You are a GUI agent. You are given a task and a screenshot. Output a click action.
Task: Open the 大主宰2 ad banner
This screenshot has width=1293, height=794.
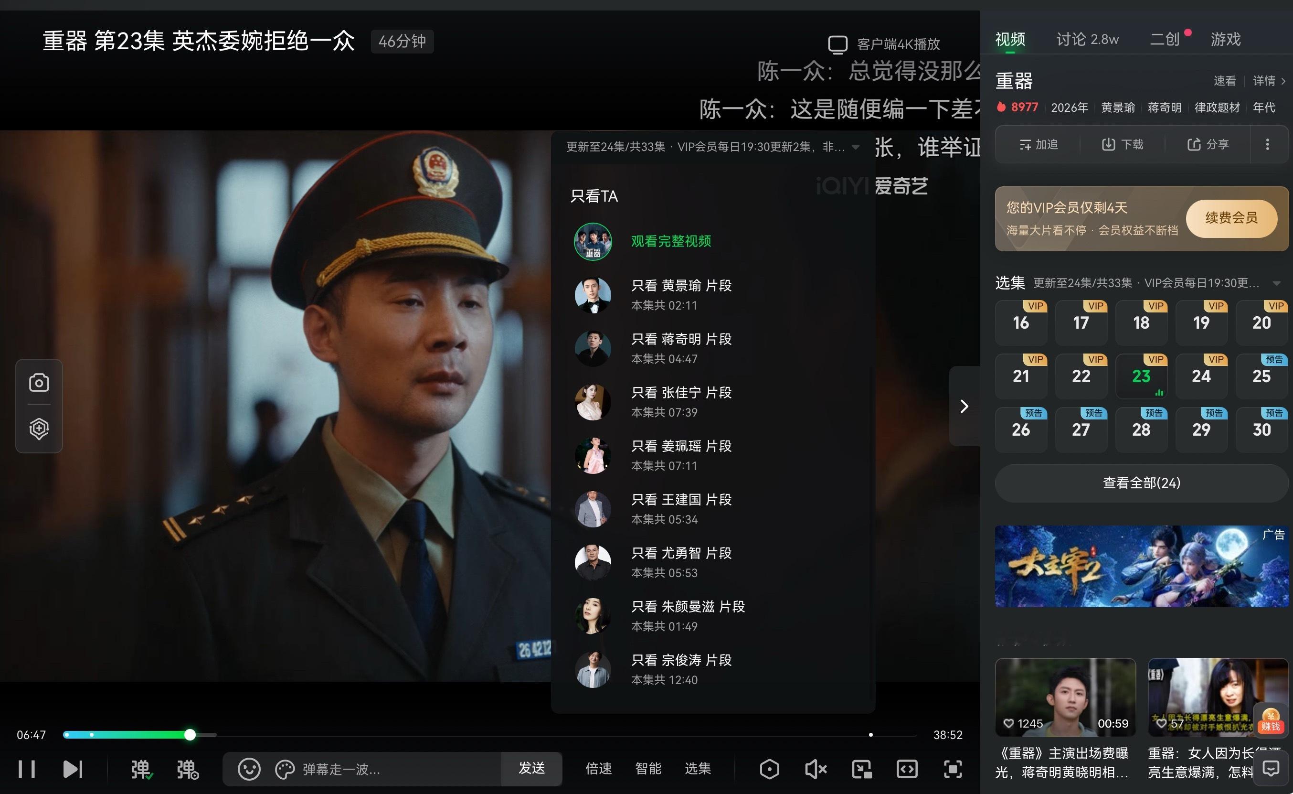coord(1141,567)
